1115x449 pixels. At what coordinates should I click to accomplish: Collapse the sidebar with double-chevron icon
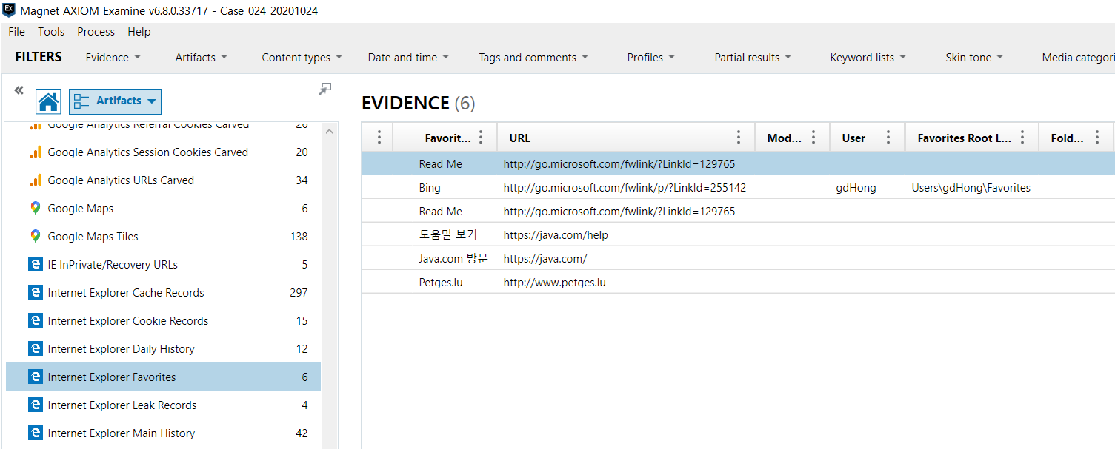19,90
